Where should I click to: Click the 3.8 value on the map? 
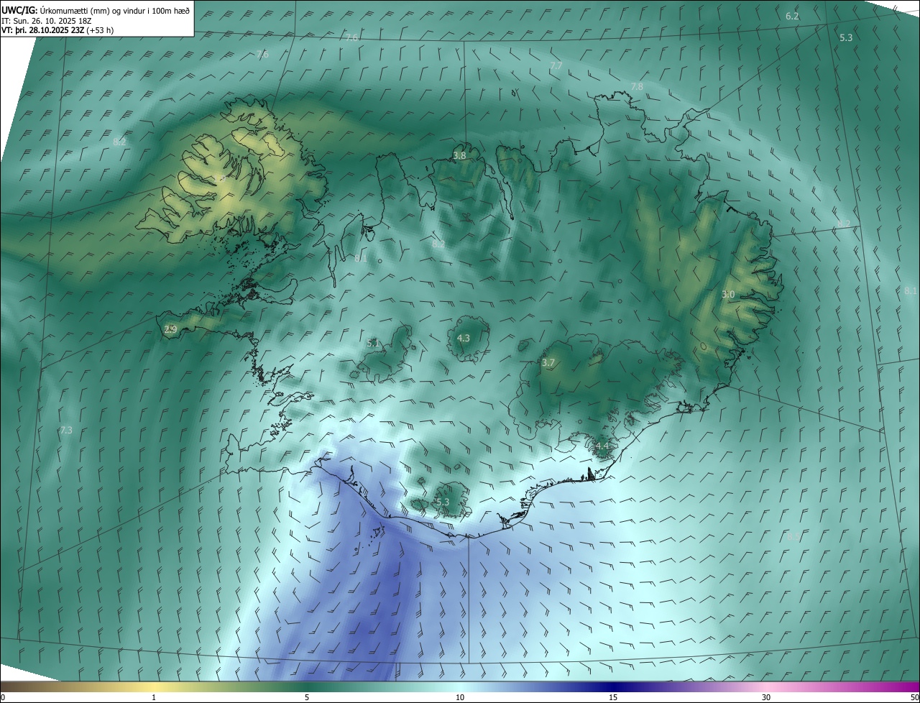(x=459, y=155)
